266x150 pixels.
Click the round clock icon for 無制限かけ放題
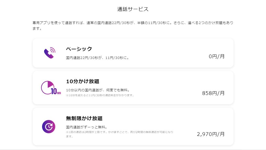[49, 127]
